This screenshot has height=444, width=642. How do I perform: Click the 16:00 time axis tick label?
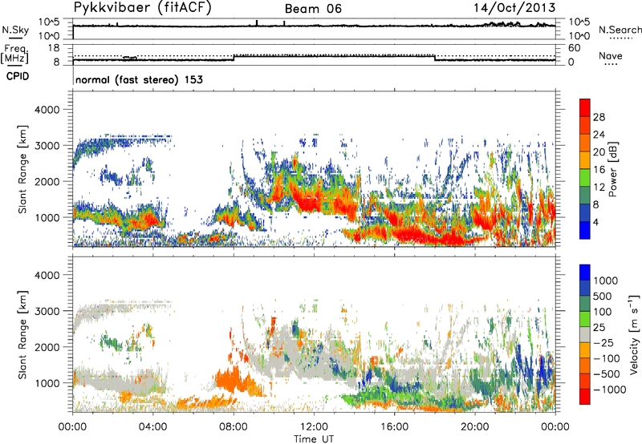(394, 427)
